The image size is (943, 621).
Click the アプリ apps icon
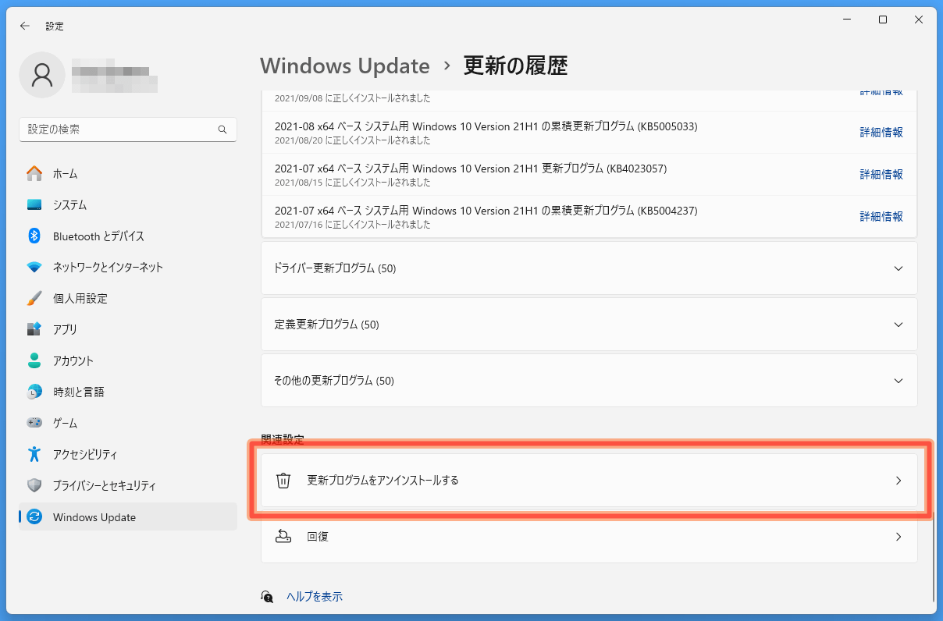click(x=34, y=329)
